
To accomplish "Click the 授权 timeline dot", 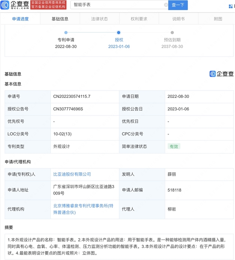I will tap(119, 32).
